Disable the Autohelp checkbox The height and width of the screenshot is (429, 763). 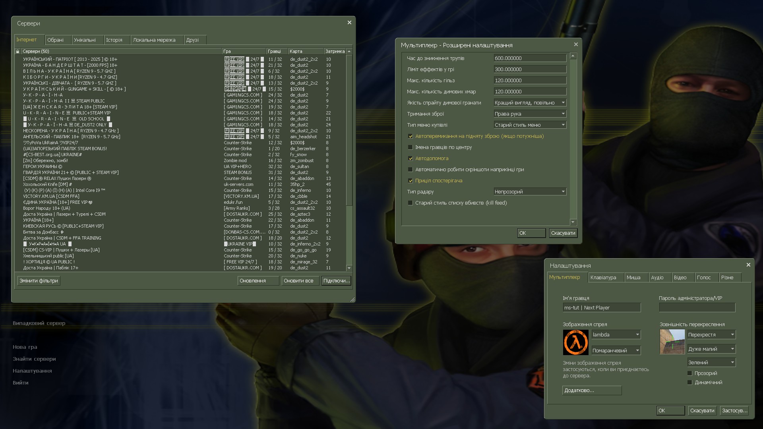coord(411,158)
